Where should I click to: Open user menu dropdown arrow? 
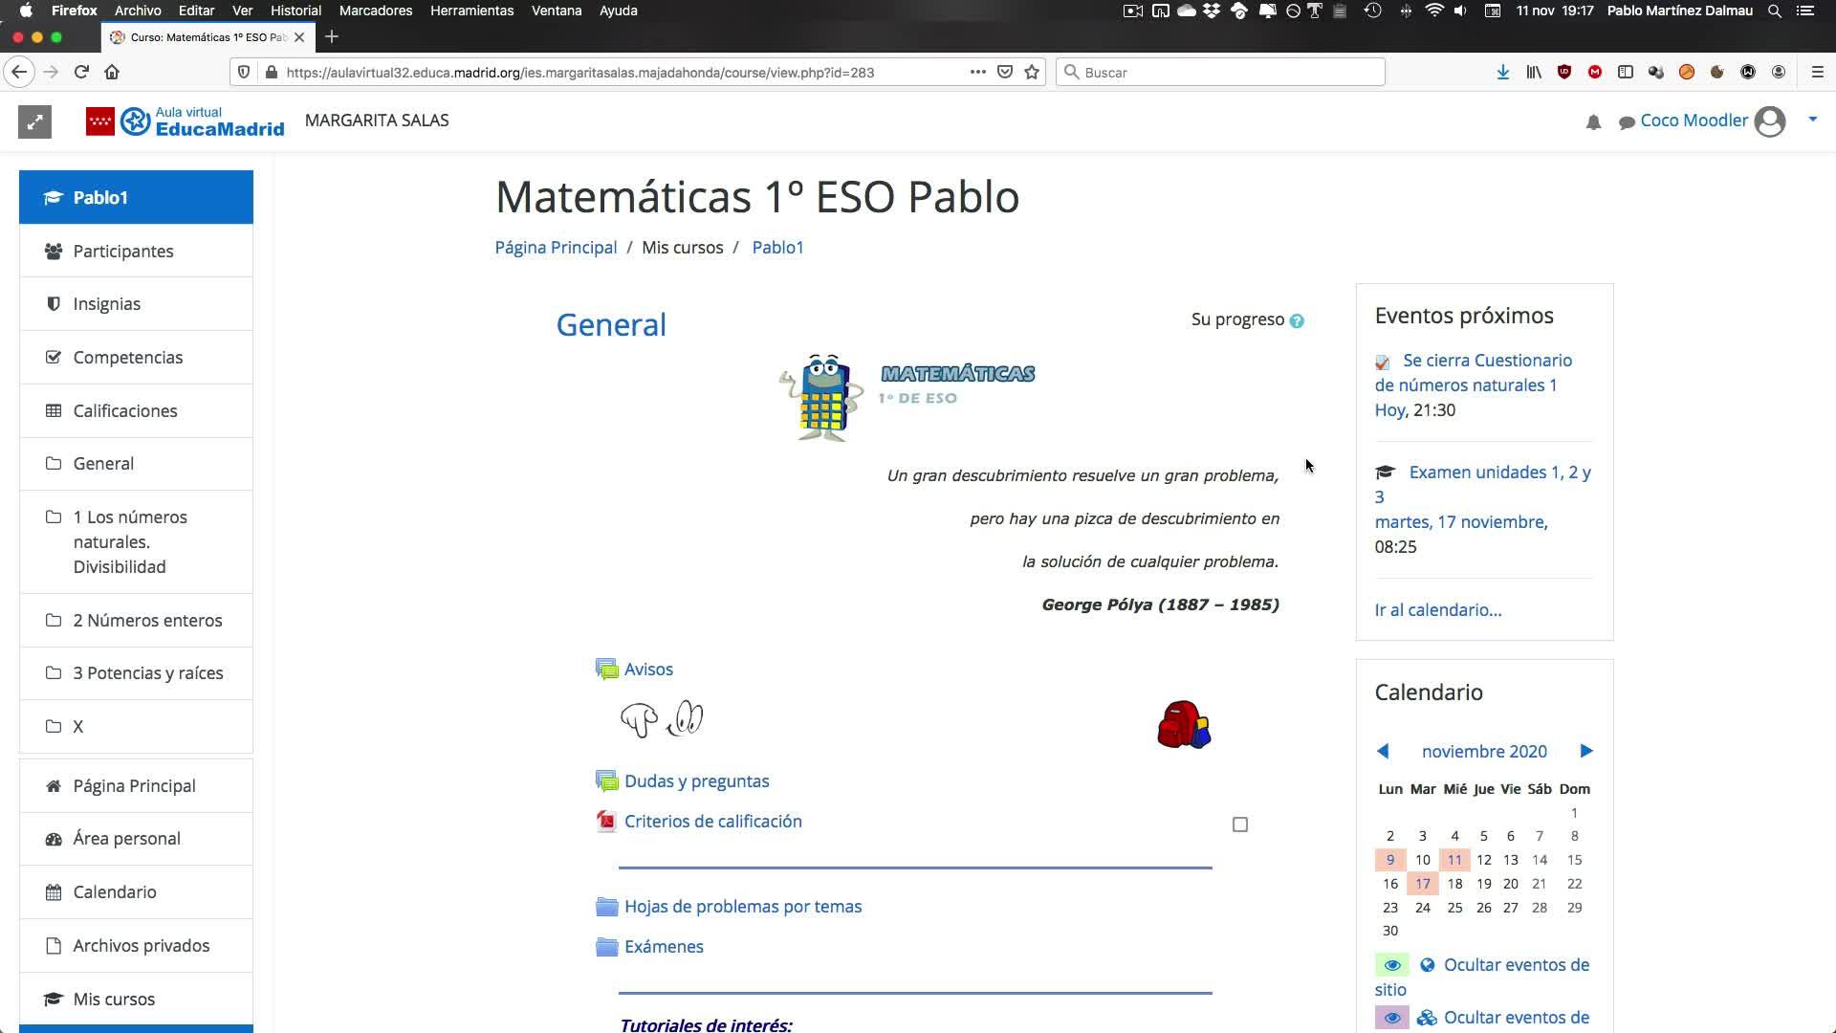[1812, 120]
